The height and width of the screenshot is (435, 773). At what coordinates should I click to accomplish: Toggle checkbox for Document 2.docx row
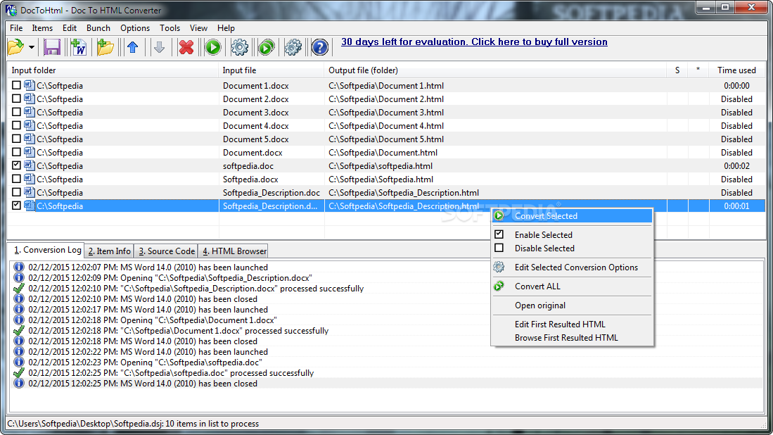pyautogui.click(x=16, y=99)
